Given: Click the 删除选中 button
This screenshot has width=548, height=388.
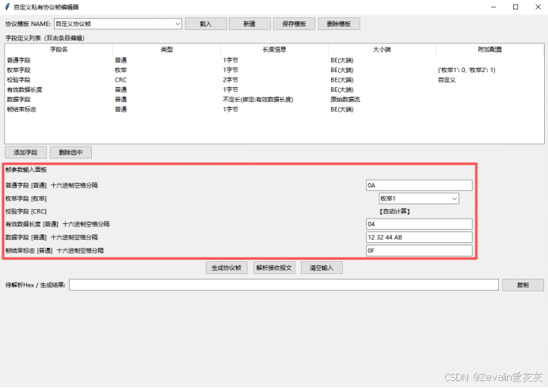Looking at the screenshot, I should pyautogui.click(x=70, y=152).
